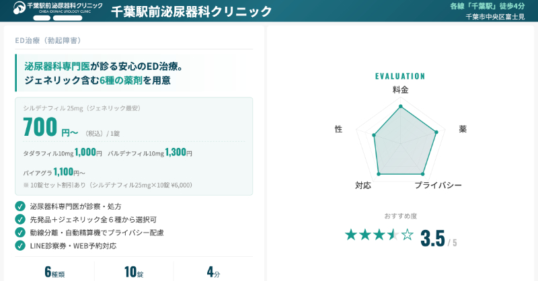Click the first filled rating star

tap(350, 235)
